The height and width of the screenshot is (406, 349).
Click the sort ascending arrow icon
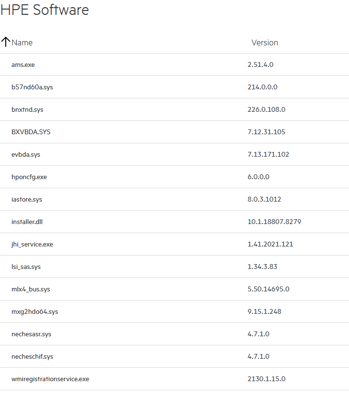pos(5,42)
